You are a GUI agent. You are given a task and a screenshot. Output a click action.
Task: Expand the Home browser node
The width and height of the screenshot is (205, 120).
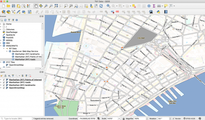point(1,24)
